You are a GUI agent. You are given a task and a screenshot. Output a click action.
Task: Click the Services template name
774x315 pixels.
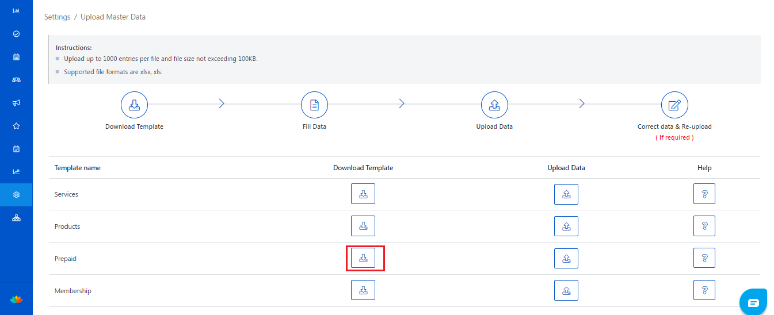coord(66,194)
